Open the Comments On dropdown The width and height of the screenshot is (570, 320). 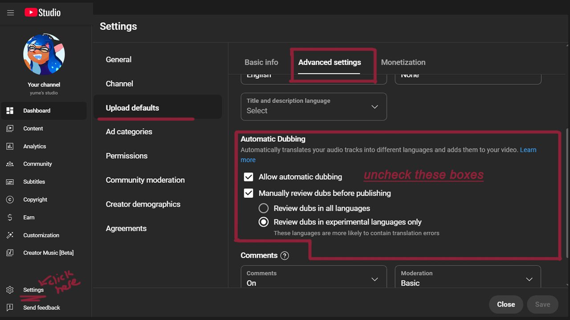[x=313, y=277]
